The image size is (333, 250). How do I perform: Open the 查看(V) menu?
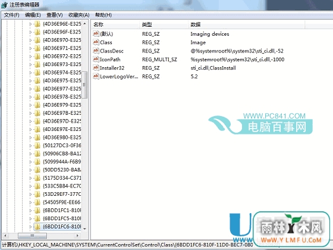(55, 15)
